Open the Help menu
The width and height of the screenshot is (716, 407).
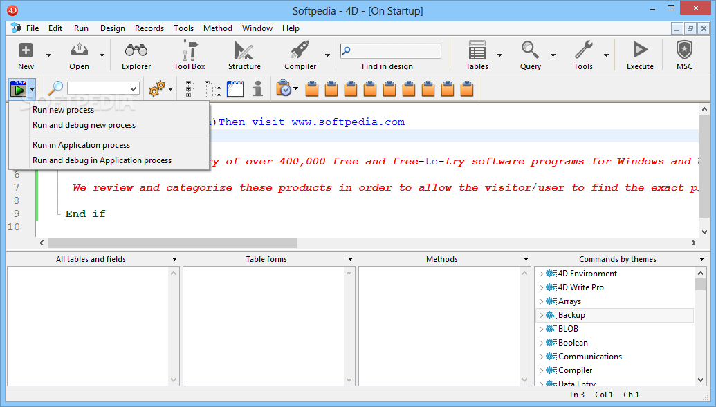291,28
